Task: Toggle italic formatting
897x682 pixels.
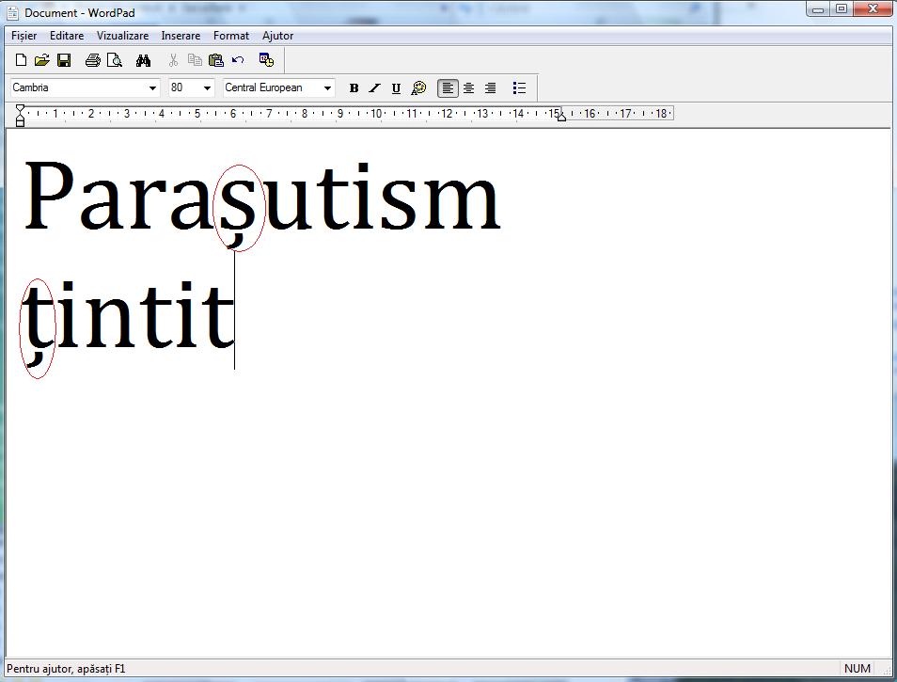Action: tap(374, 87)
